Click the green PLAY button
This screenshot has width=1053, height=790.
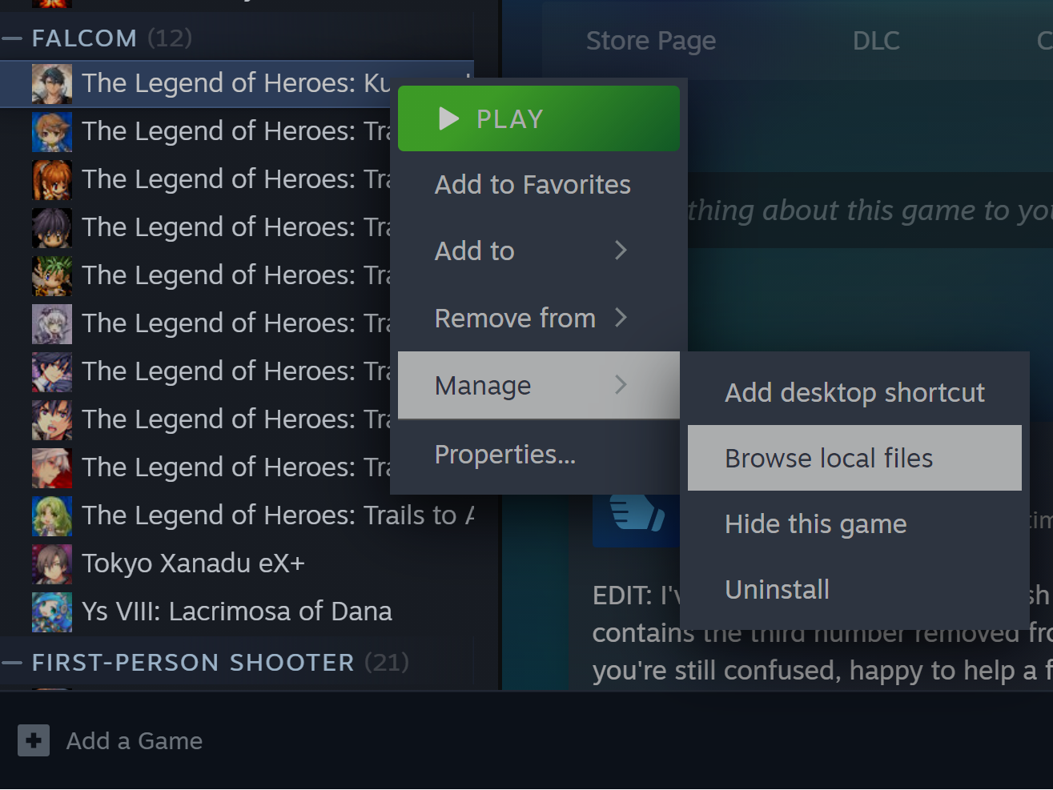(539, 118)
